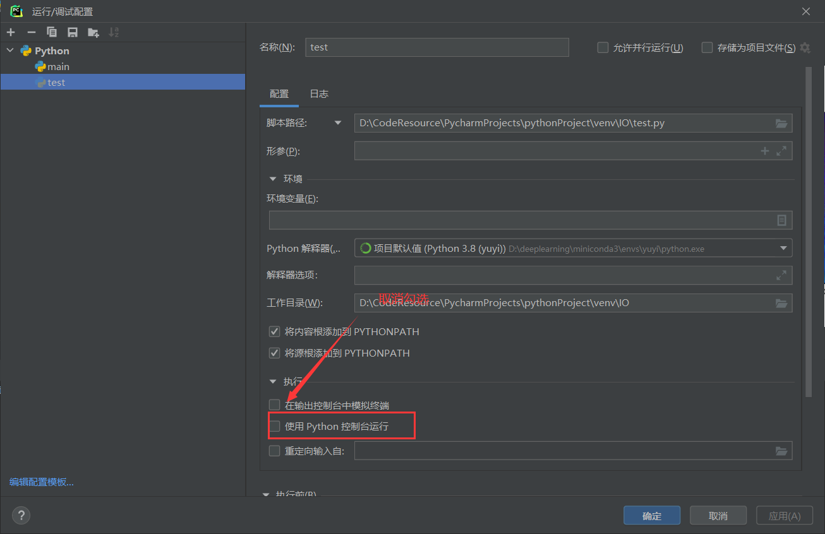
Task: Uncheck add source roots to PYTHONPATH
Action: (x=274, y=353)
